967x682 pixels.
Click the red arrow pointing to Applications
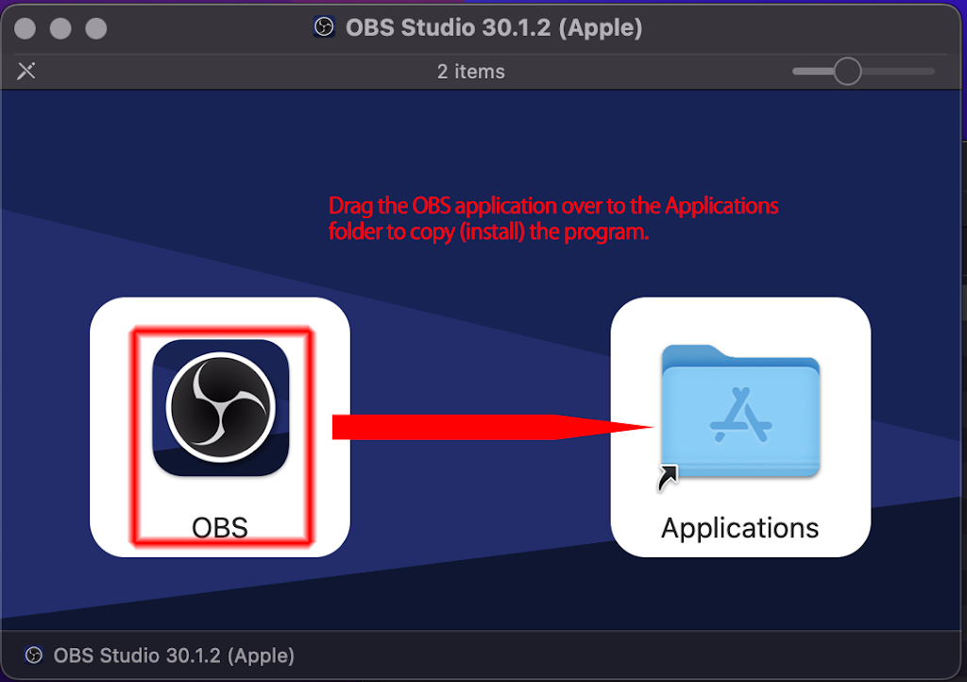[x=491, y=427]
